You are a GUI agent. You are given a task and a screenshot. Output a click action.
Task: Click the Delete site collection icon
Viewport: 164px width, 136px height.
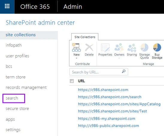[x=89, y=47]
